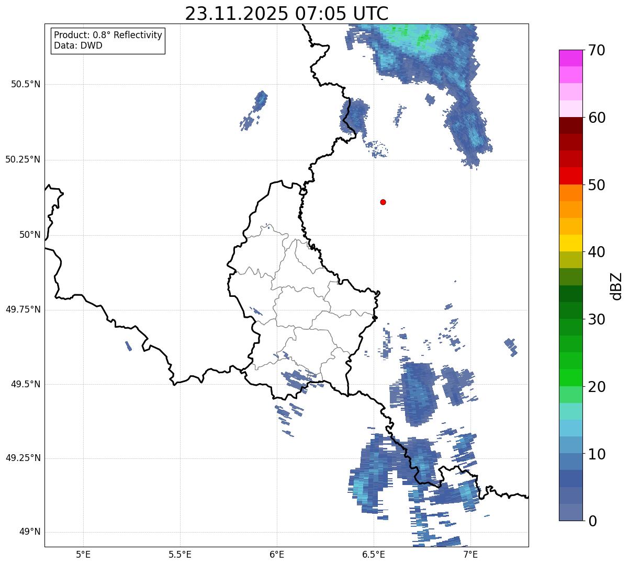Click the 50.25°N latitude label
Viewport: 629px width, 565px height.
click(x=23, y=159)
